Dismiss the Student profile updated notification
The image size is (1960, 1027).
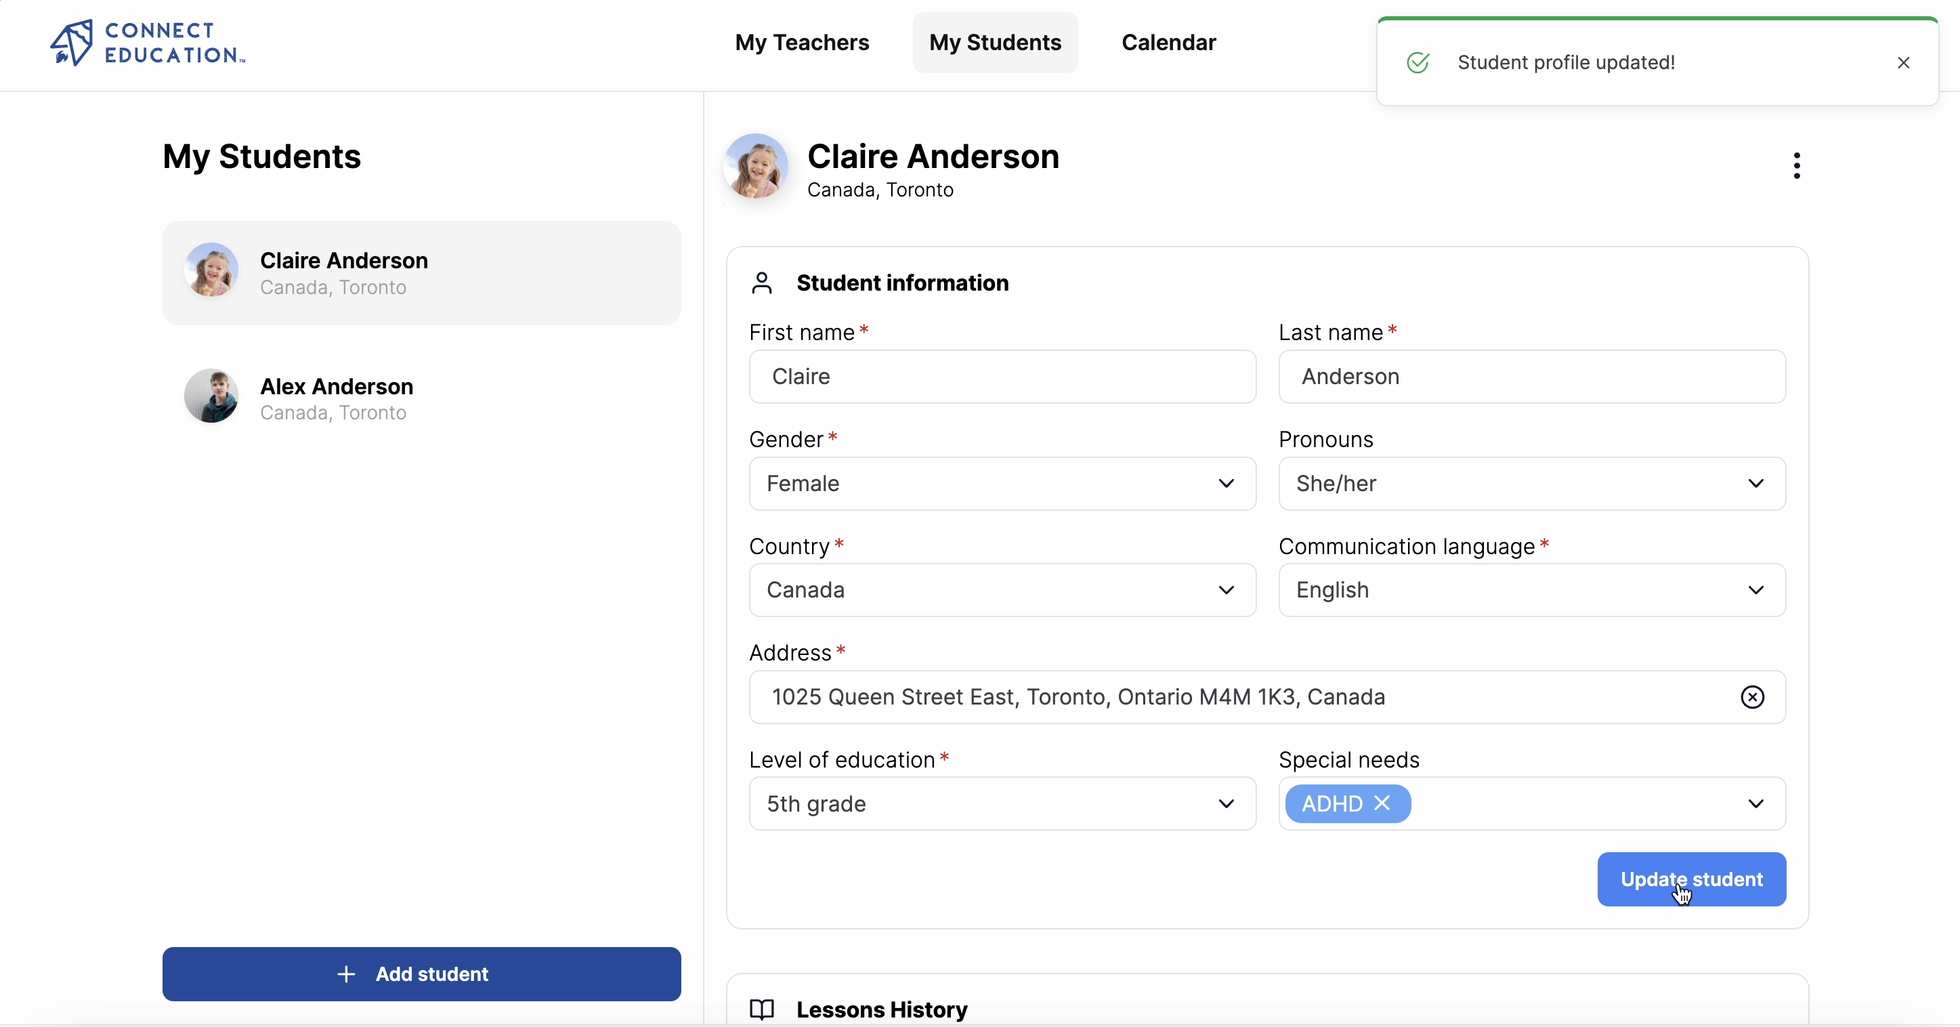coord(1903,62)
